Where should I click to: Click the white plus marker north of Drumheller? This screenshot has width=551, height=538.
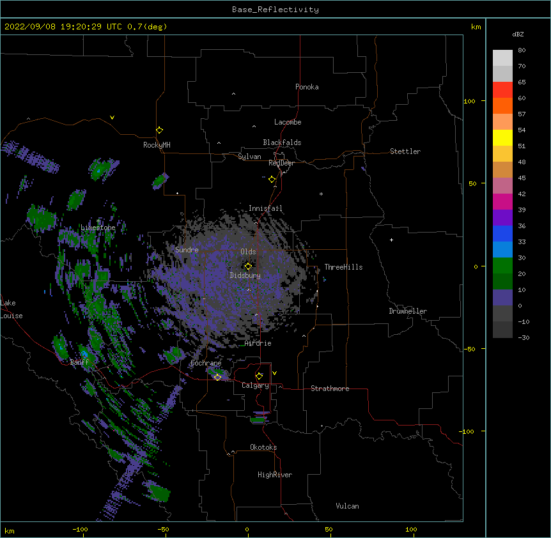pyautogui.click(x=391, y=240)
